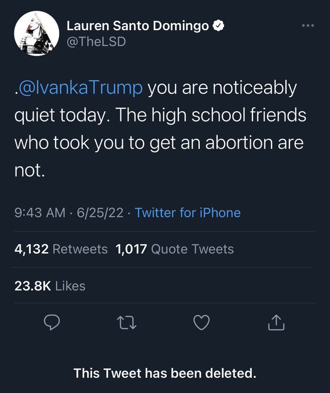Follow the @IvankaTrump mention link
This screenshot has height=393, width=330.
(x=80, y=87)
